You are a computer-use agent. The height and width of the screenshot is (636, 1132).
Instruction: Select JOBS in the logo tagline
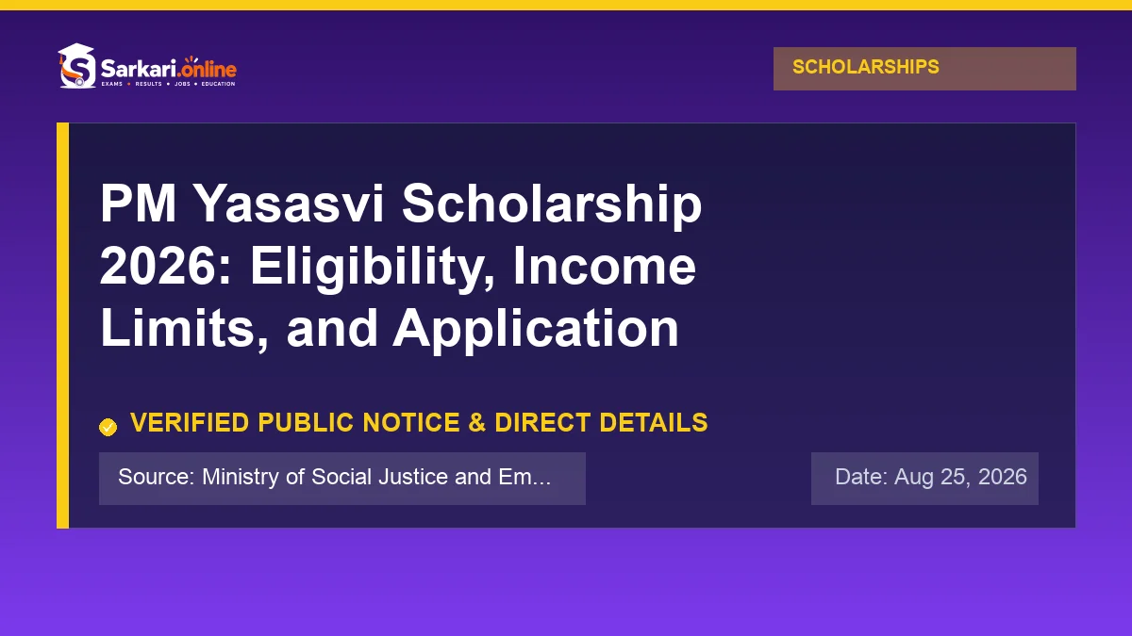coord(182,84)
